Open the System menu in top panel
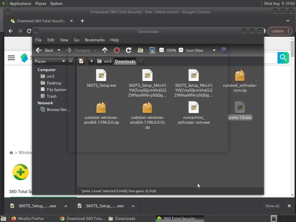 coord(56,3)
